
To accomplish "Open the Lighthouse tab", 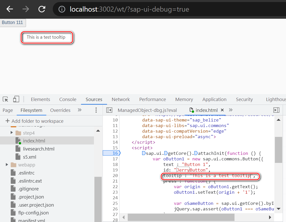I will [276, 99].
